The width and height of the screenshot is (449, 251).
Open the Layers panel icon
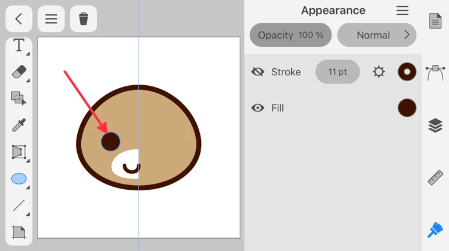tap(435, 125)
